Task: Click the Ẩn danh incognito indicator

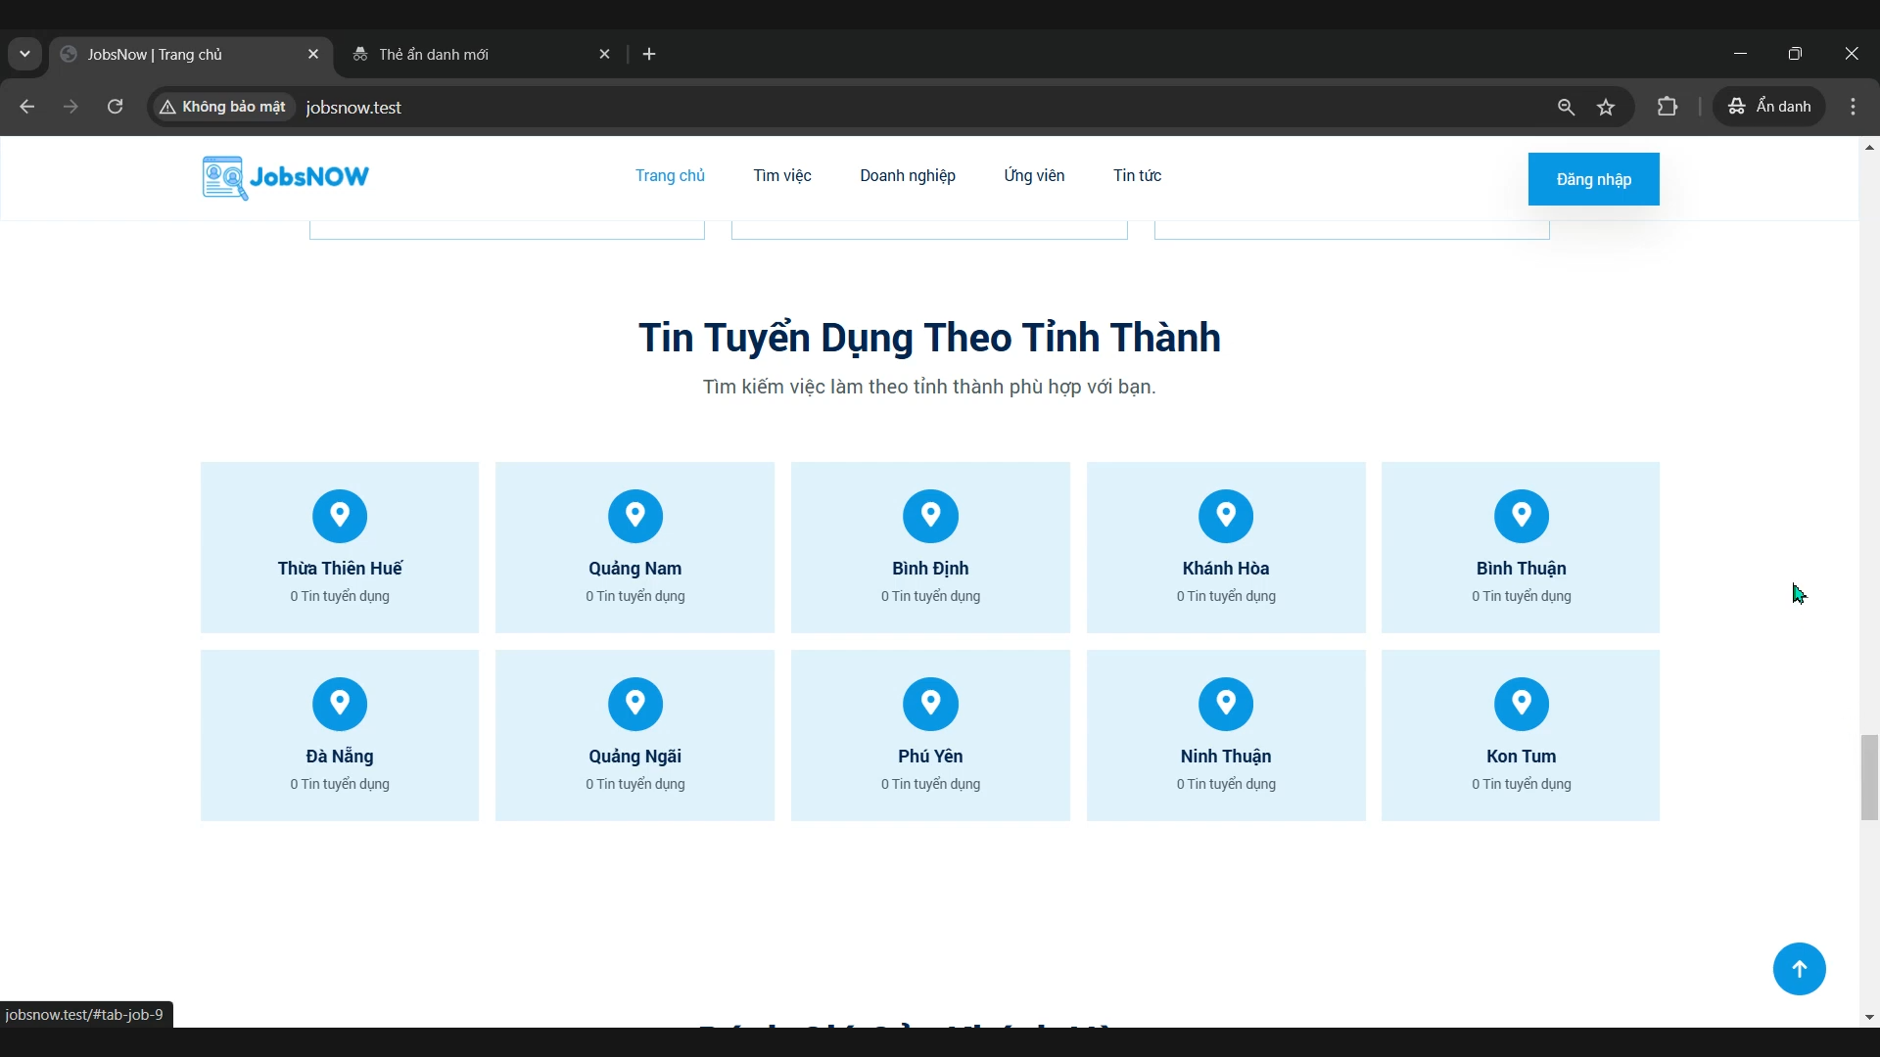Action: pyautogui.click(x=1770, y=107)
